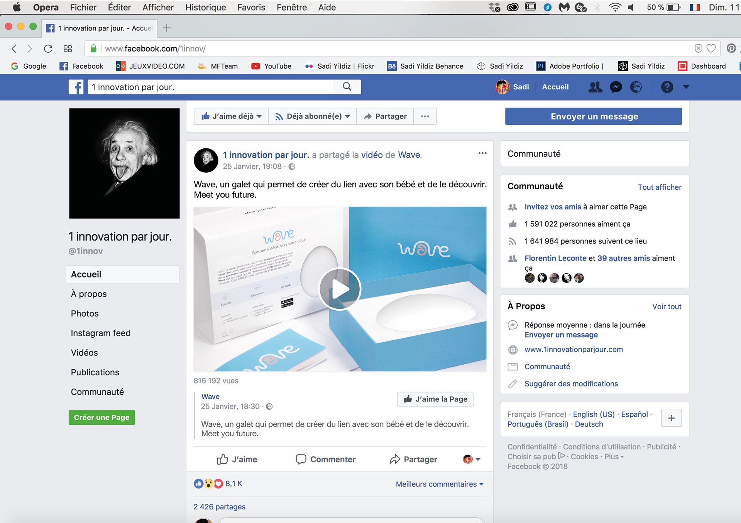This screenshot has height=523, width=741.
Task: Click the Créer une Page button
Action: point(102,417)
